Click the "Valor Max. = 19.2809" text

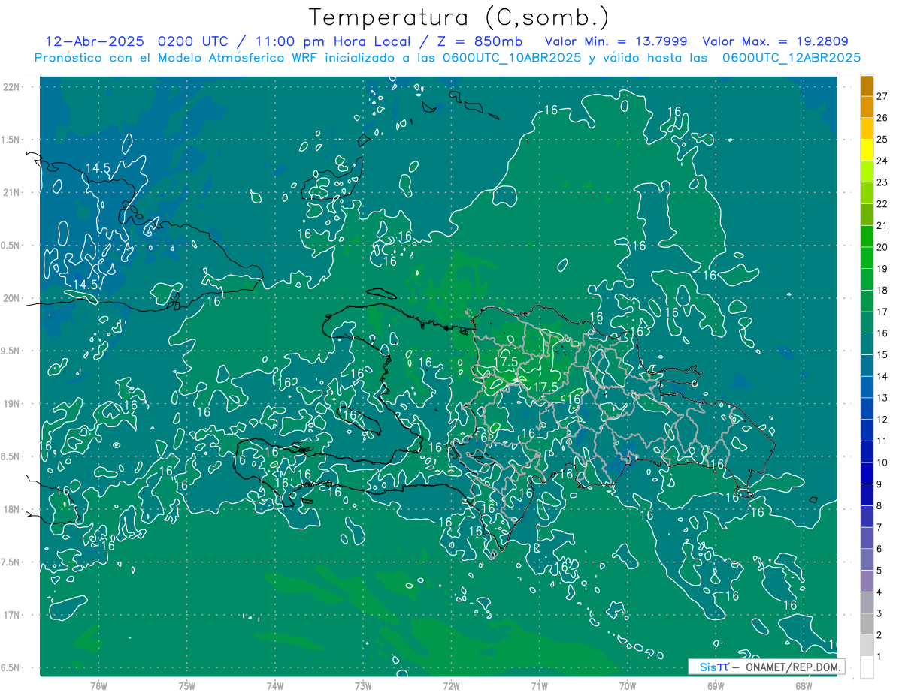click(776, 41)
